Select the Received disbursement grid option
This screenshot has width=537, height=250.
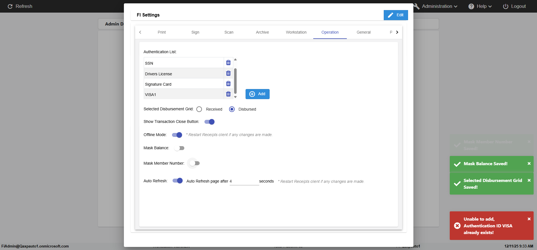(x=199, y=109)
